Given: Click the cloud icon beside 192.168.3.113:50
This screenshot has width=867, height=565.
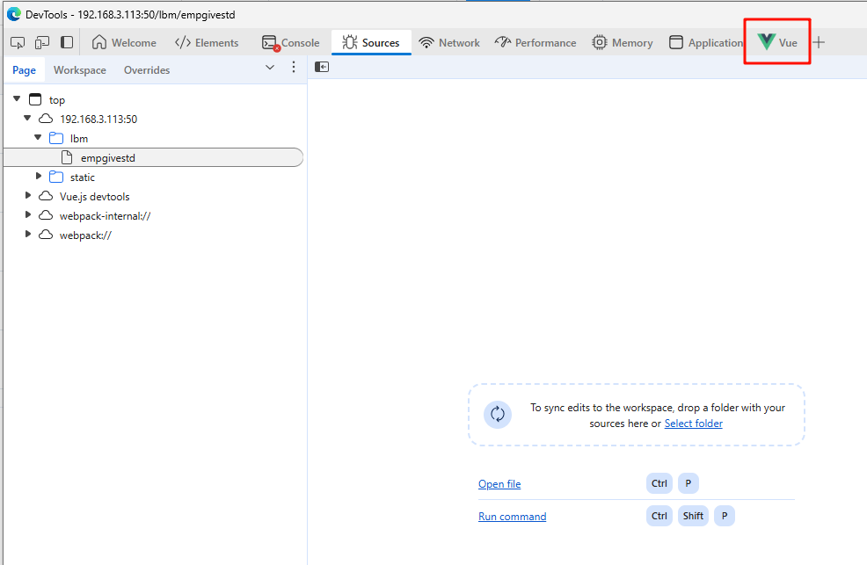Looking at the screenshot, I should coord(46,119).
